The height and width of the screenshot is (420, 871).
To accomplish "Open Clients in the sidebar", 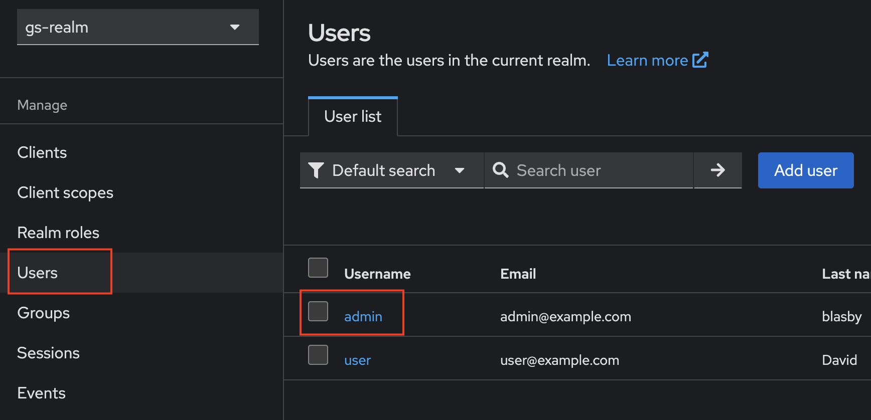I will (x=42, y=152).
